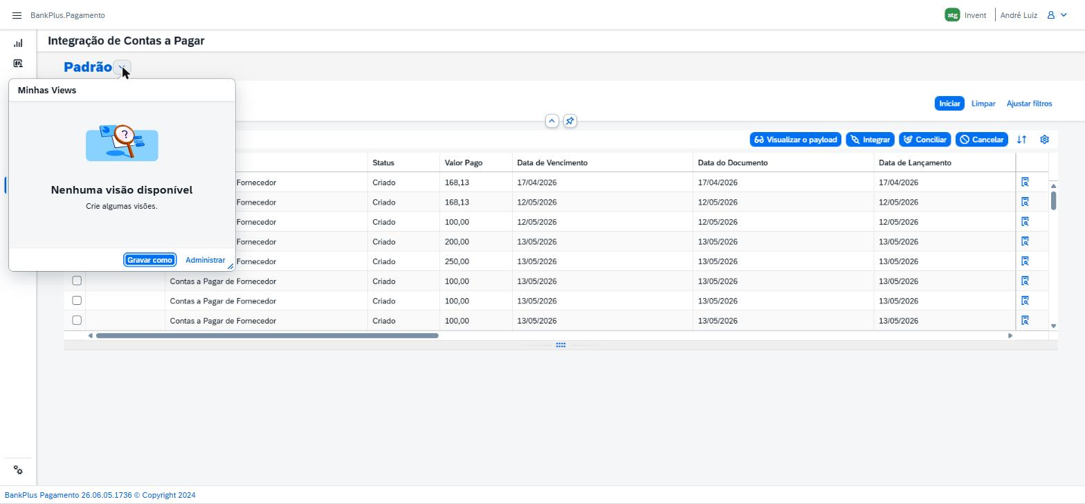
Task: Click the BankPlus Pagamento copyright footer text
Action: pyautogui.click(x=100, y=495)
